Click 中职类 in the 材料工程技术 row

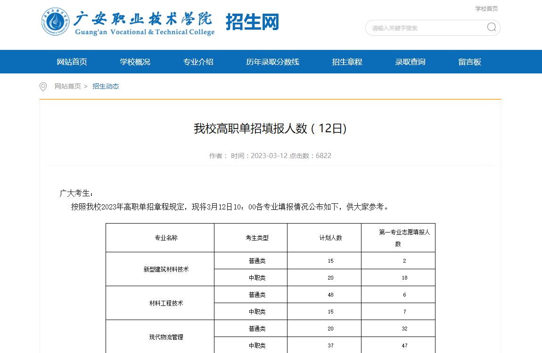251,312
